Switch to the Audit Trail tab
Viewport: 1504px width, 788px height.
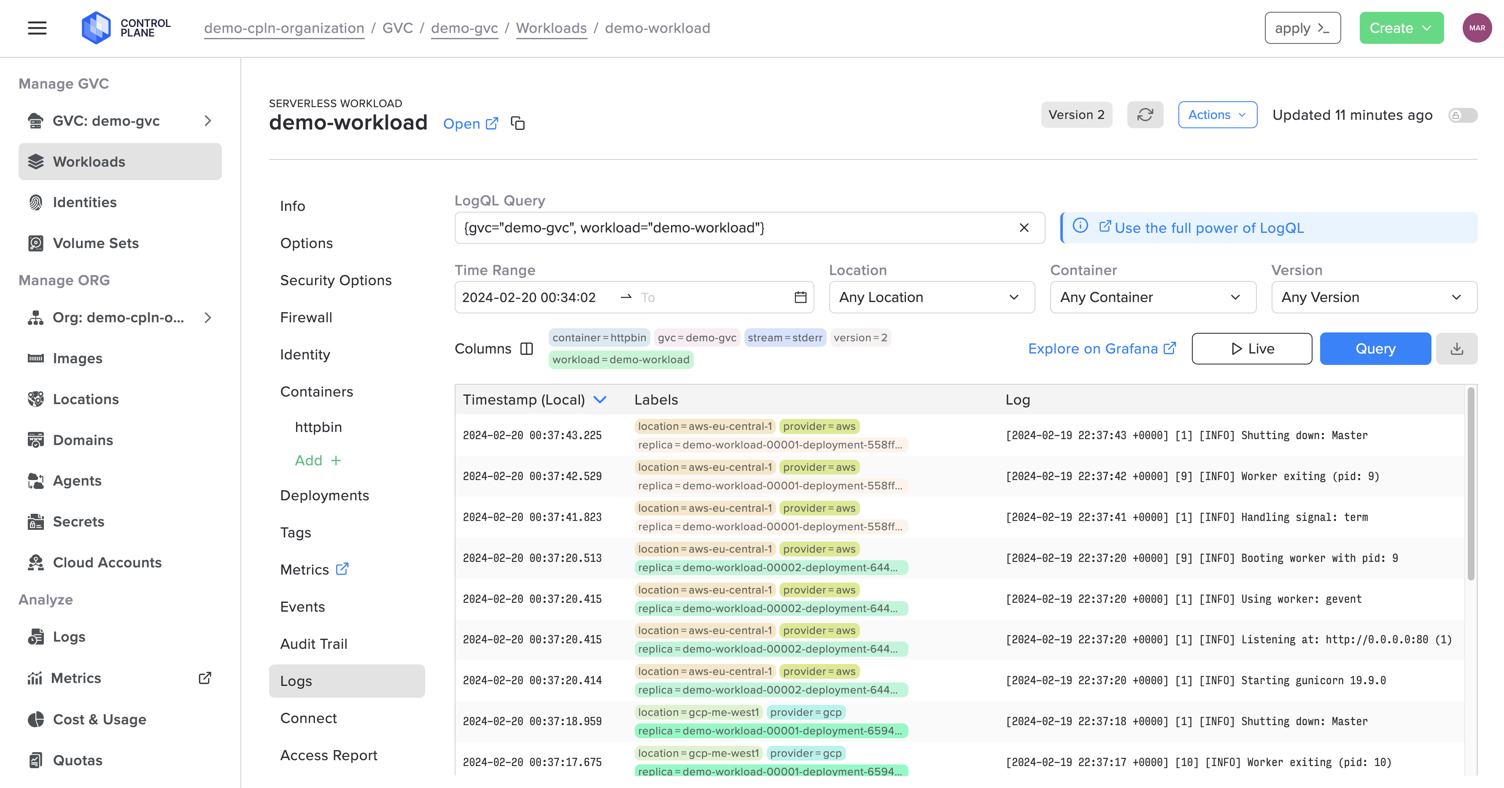tap(313, 644)
